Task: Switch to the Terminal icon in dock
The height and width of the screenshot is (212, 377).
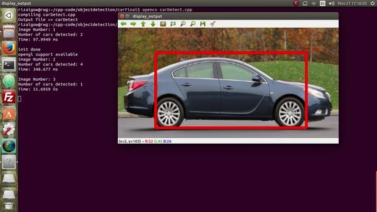Action: pos(9,64)
